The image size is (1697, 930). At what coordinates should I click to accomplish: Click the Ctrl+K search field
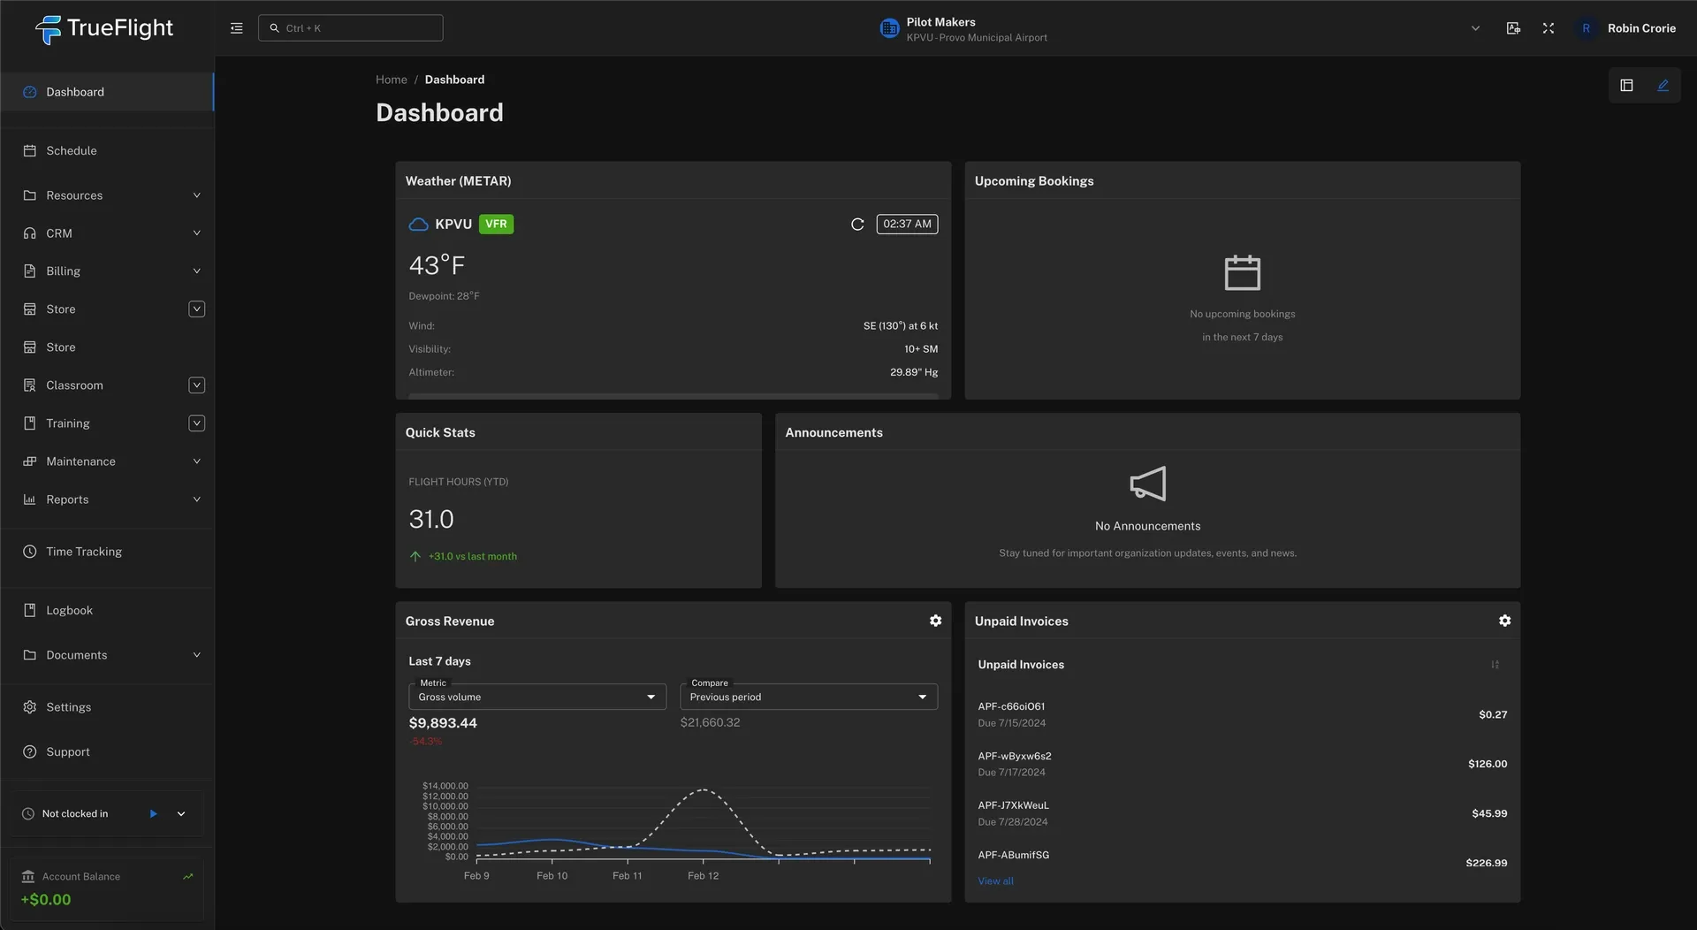[351, 28]
